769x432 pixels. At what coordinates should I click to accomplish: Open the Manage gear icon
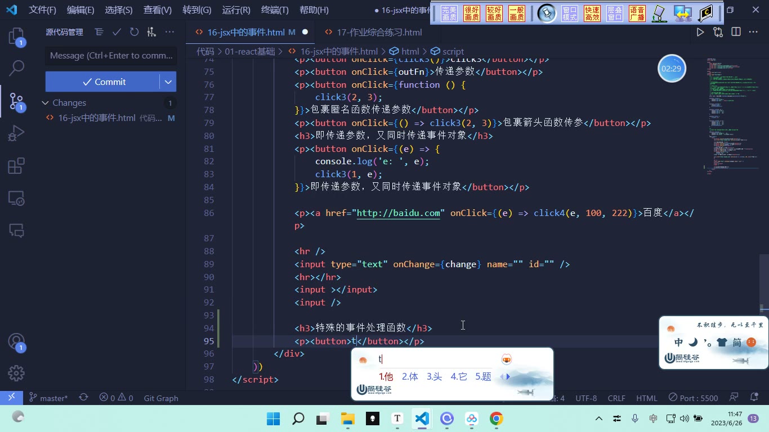point(16,373)
